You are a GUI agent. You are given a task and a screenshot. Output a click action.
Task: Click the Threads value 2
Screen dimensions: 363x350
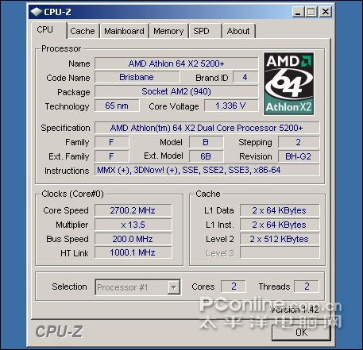coord(307,287)
